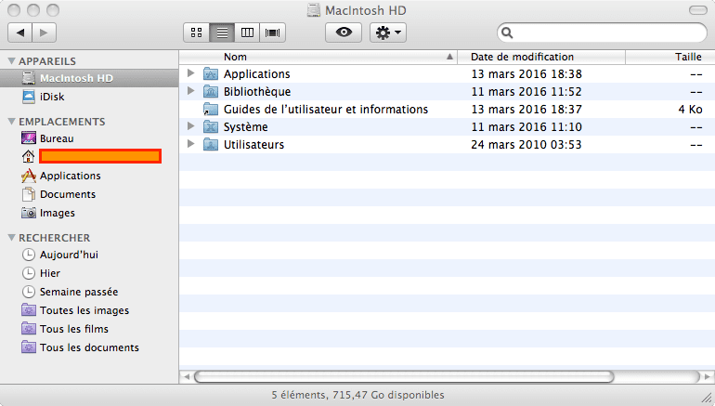
Task: Switch to Cover Flow view
Action: coord(273,33)
